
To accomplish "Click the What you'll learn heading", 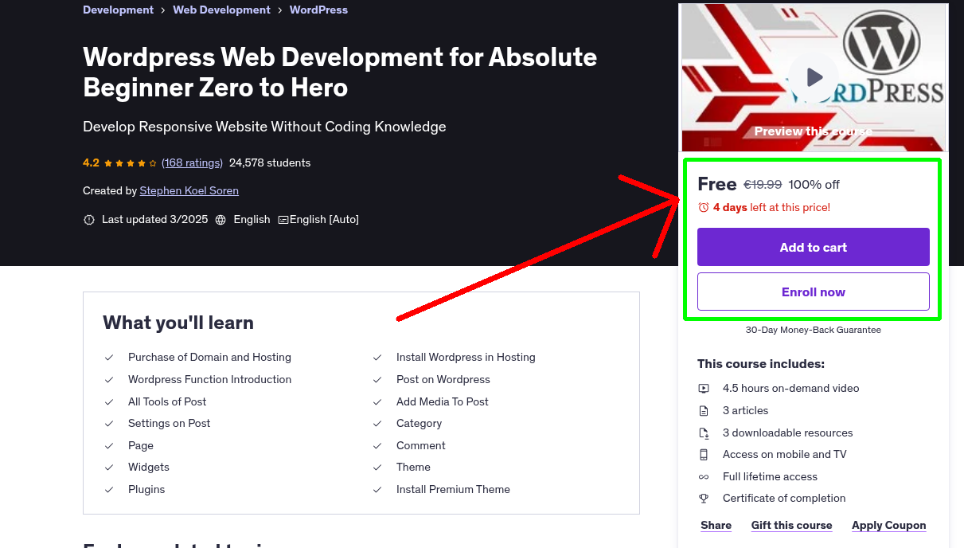I will (x=178, y=323).
